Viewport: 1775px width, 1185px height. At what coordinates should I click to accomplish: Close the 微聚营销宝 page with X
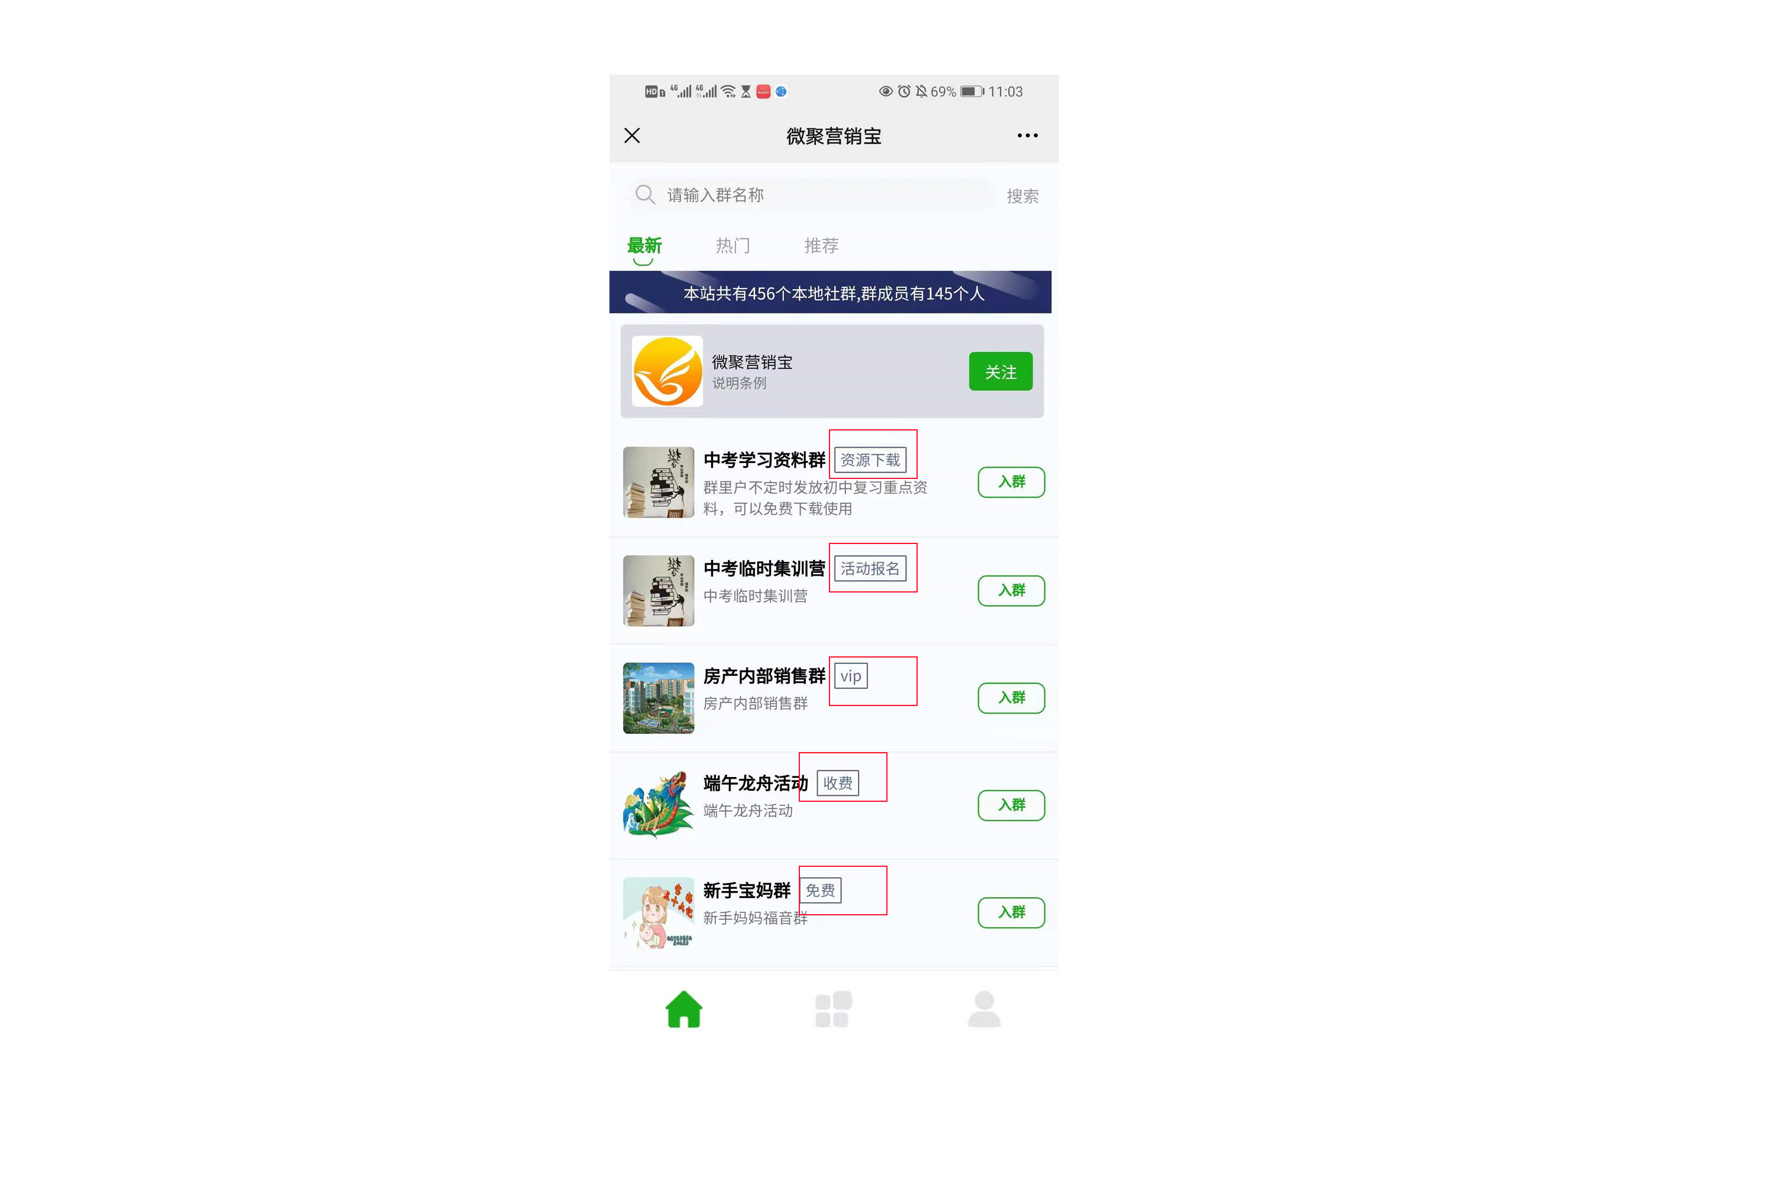[x=632, y=135]
